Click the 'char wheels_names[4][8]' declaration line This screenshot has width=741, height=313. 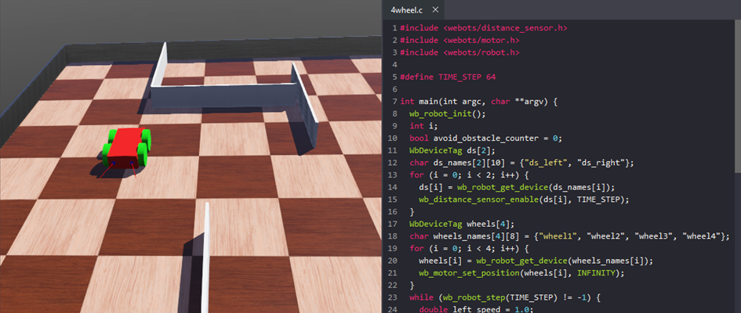click(570, 236)
